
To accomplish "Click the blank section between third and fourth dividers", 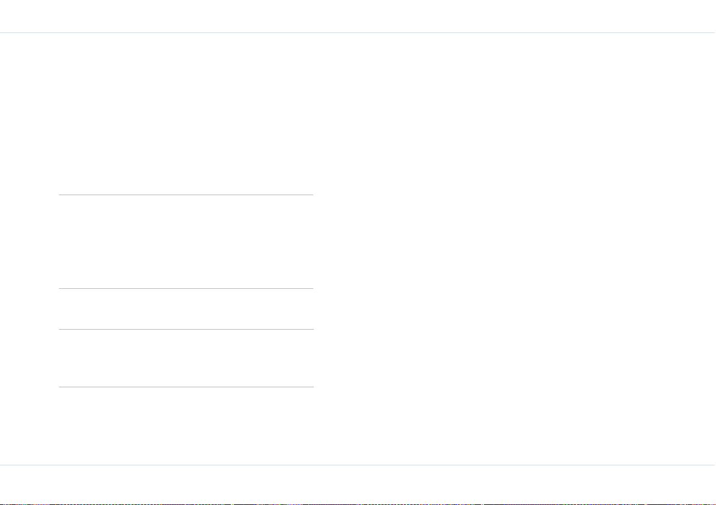I will click(186, 358).
